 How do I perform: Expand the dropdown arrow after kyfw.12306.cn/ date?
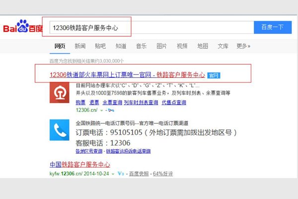(x=113, y=174)
